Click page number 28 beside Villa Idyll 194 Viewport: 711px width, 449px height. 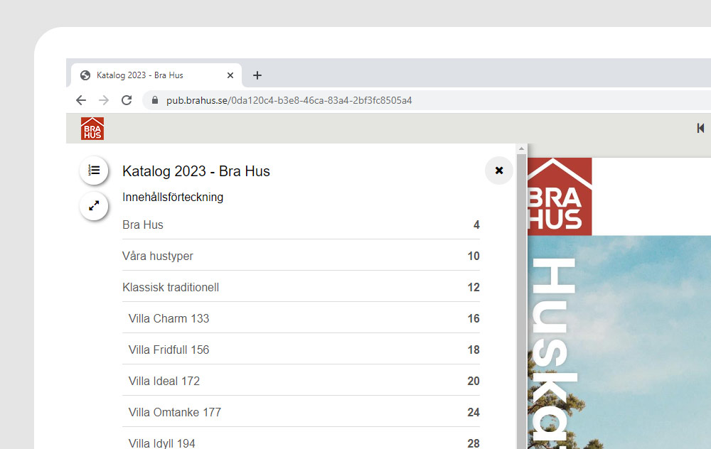(x=474, y=443)
